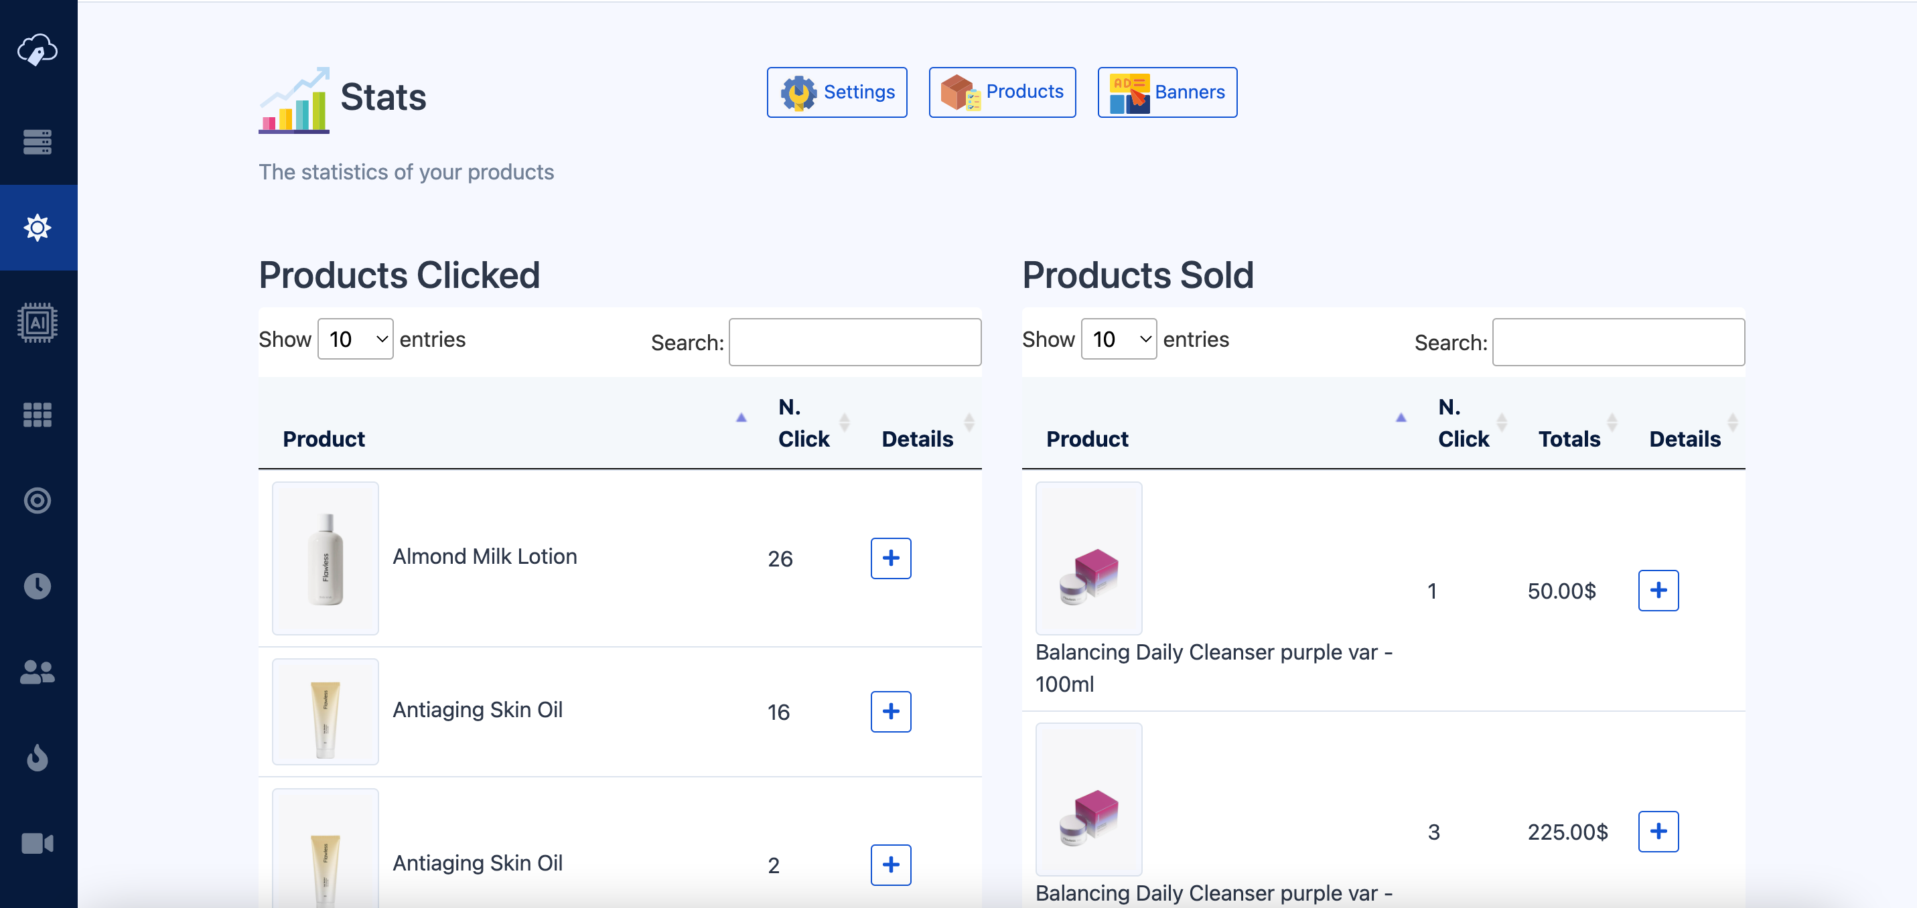1917x908 pixels.
Task: Expand details for Antiaging Skin Oil with 16 clicks
Action: 891,712
